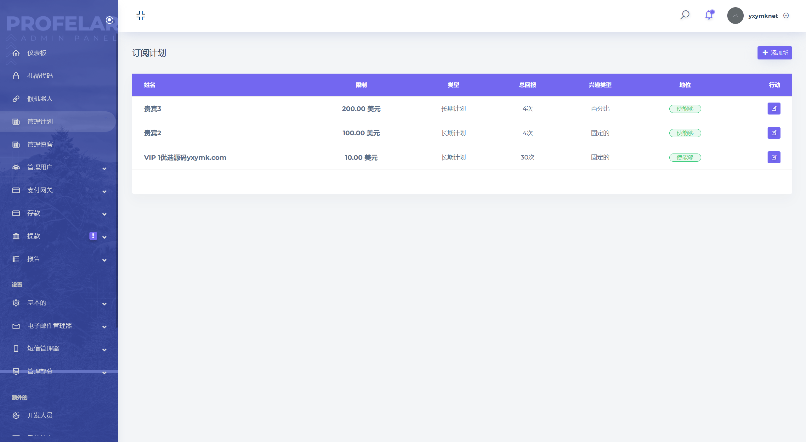Screen dimensions: 806x442
Task: Click edit icon for 贵宾3 row
Action: point(774,109)
